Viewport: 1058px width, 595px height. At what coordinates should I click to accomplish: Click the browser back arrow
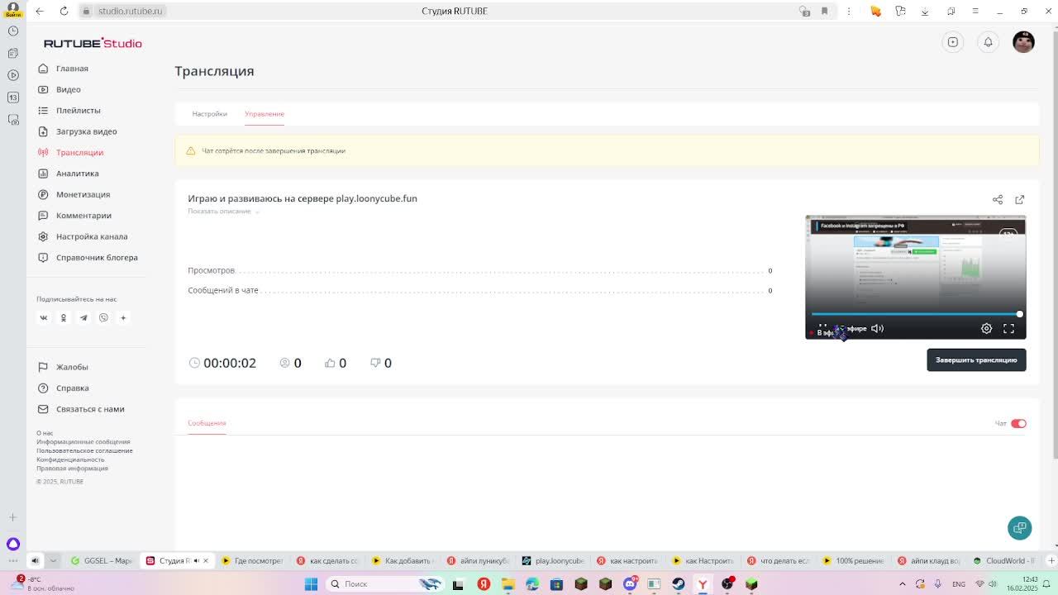tap(40, 11)
